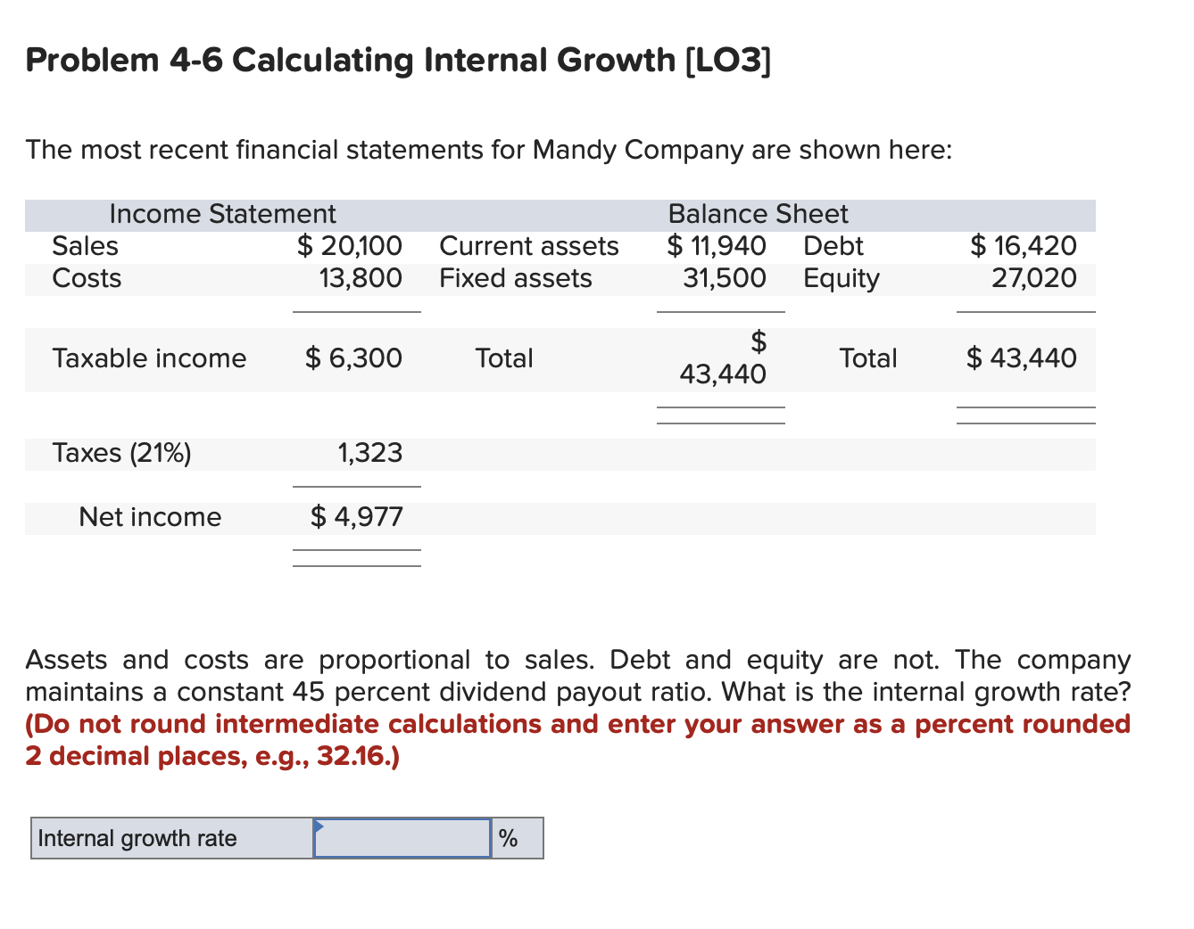Click the Income Statement header
The height and width of the screenshot is (929, 1194).
coord(222,214)
